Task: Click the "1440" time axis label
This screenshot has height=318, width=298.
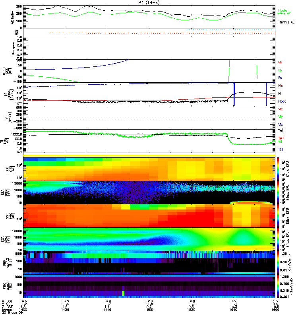Action: click(x=107, y=310)
